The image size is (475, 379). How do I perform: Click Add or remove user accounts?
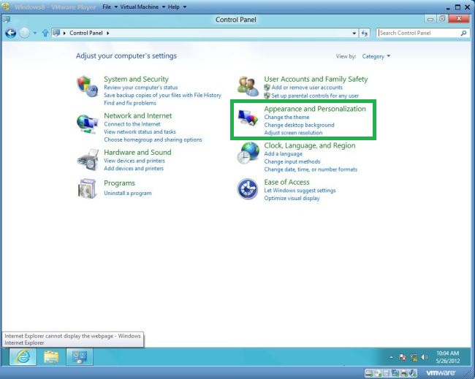[307, 88]
